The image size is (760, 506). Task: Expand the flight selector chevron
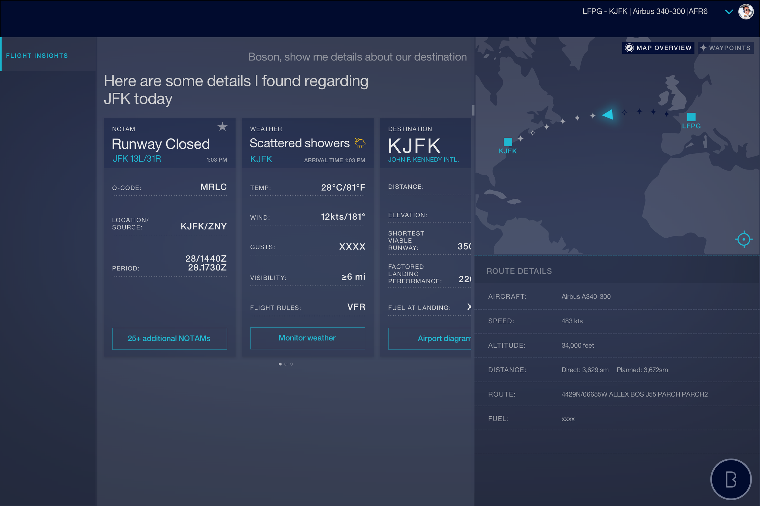click(729, 12)
